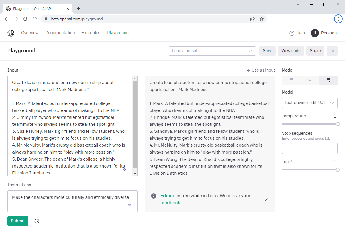Click in the Instructions text box
Viewport: 345px width, 233px height.
pyautogui.click(x=72, y=201)
